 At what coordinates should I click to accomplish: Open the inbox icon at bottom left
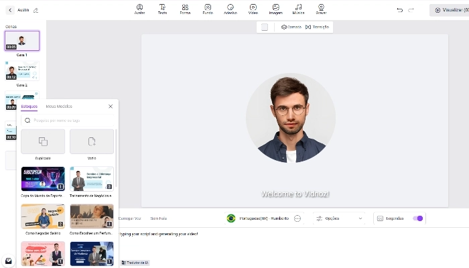[x=8, y=261]
